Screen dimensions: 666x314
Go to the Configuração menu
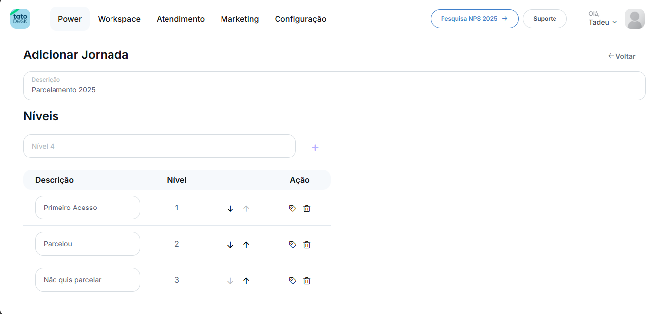pyautogui.click(x=300, y=19)
